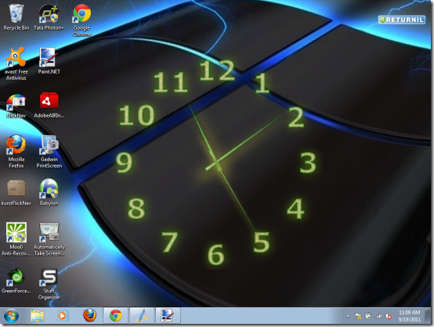The width and height of the screenshot is (434, 327).
Task: Click the Returnil badge on desktop
Action: [x=402, y=20]
